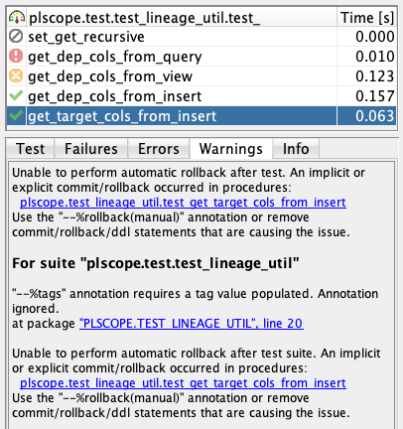Click the green checkmark for get_dep_cols_from_insert
The image size is (403, 429).
click(x=16, y=96)
